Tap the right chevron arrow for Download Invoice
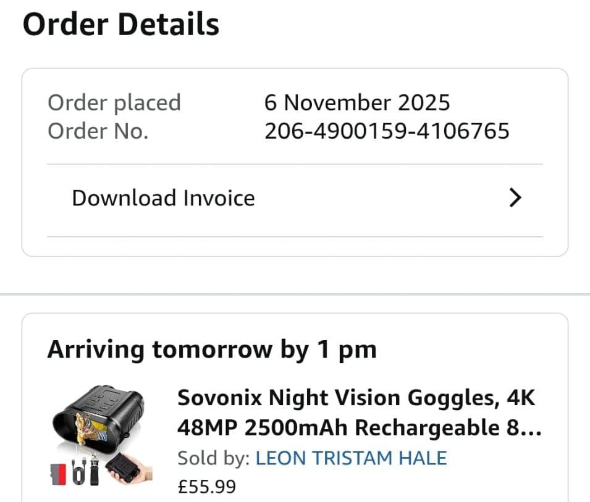The height and width of the screenshot is (502, 590). tap(515, 198)
